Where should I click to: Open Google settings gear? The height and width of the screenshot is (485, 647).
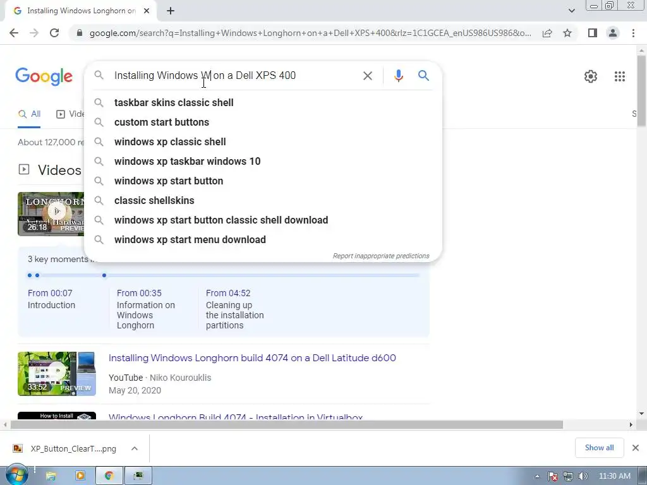(591, 76)
